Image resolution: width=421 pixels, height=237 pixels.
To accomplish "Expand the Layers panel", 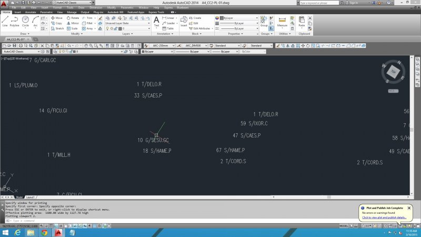I will pyautogui.click(x=127, y=34).
